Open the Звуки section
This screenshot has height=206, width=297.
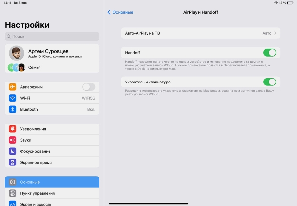click(x=52, y=140)
